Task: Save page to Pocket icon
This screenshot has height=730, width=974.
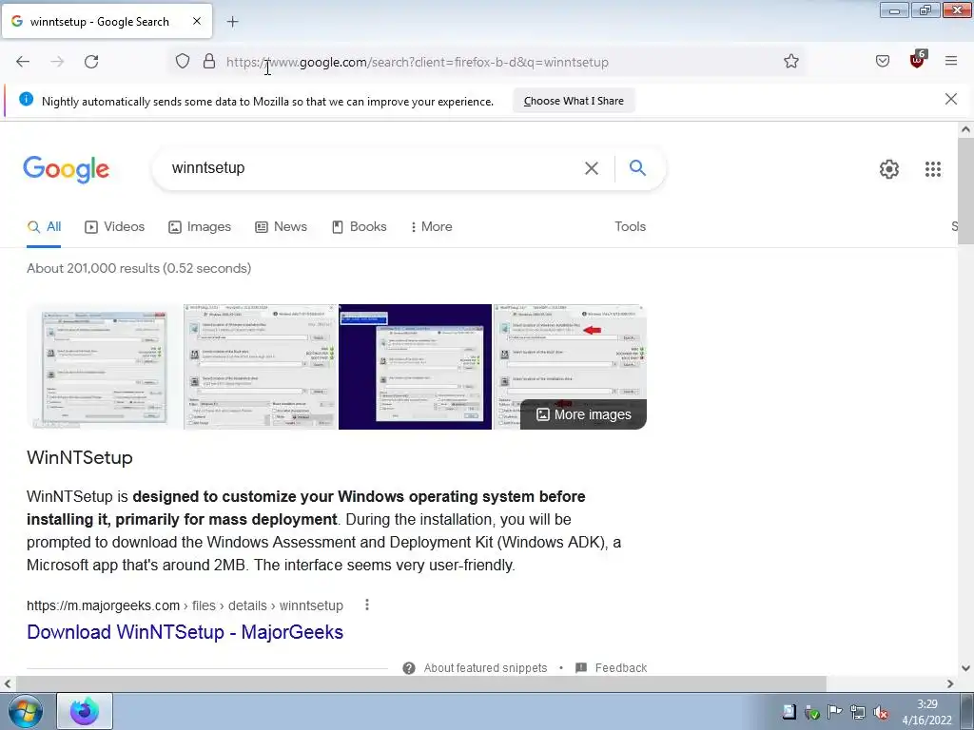Action: click(x=882, y=61)
